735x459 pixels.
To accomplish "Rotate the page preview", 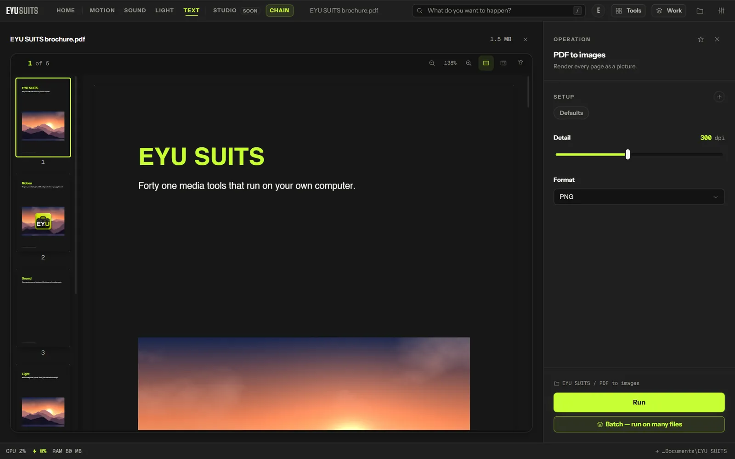I will click(x=521, y=63).
